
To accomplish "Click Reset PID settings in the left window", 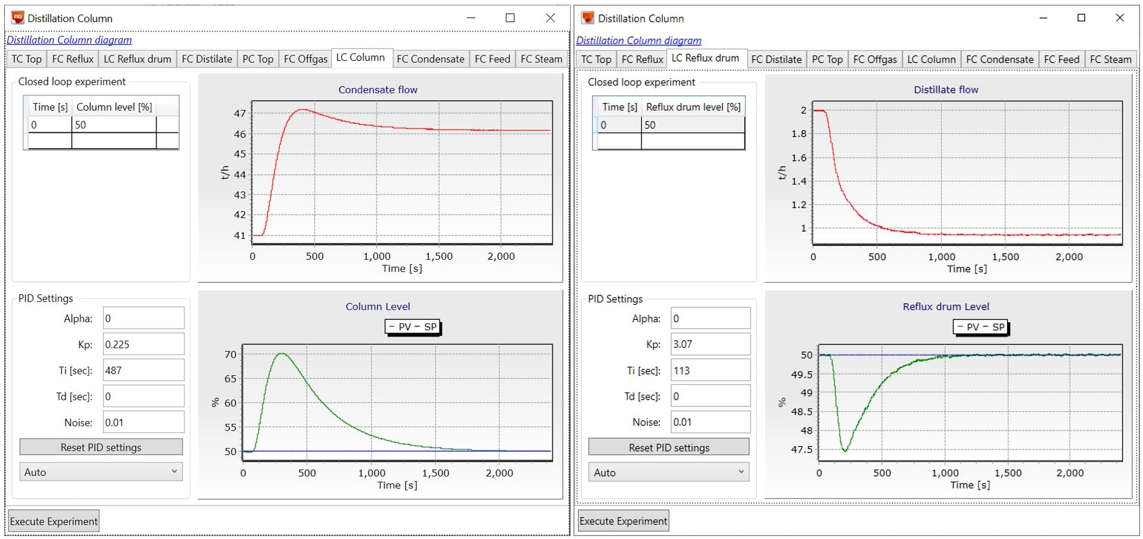I will coord(100,447).
